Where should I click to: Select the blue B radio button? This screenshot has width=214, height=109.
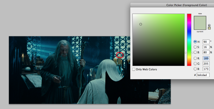(195, 69)
